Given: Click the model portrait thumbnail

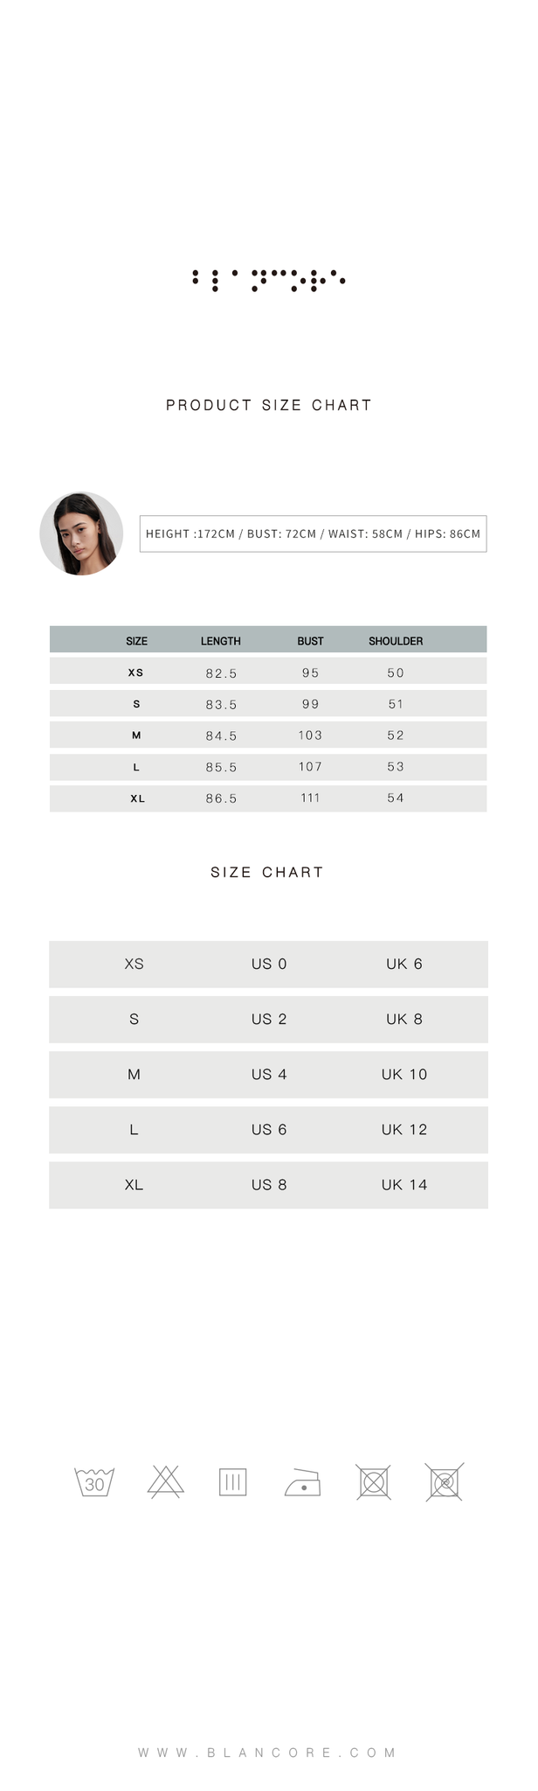Looking at the screenshot, I should coord(81,533).
